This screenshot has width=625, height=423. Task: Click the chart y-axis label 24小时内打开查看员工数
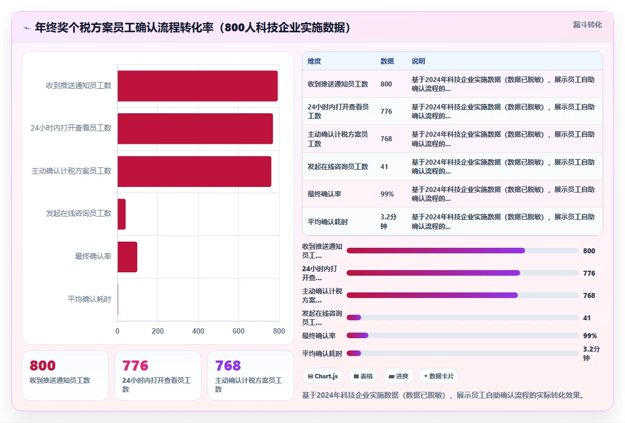[x=71, y=128]
